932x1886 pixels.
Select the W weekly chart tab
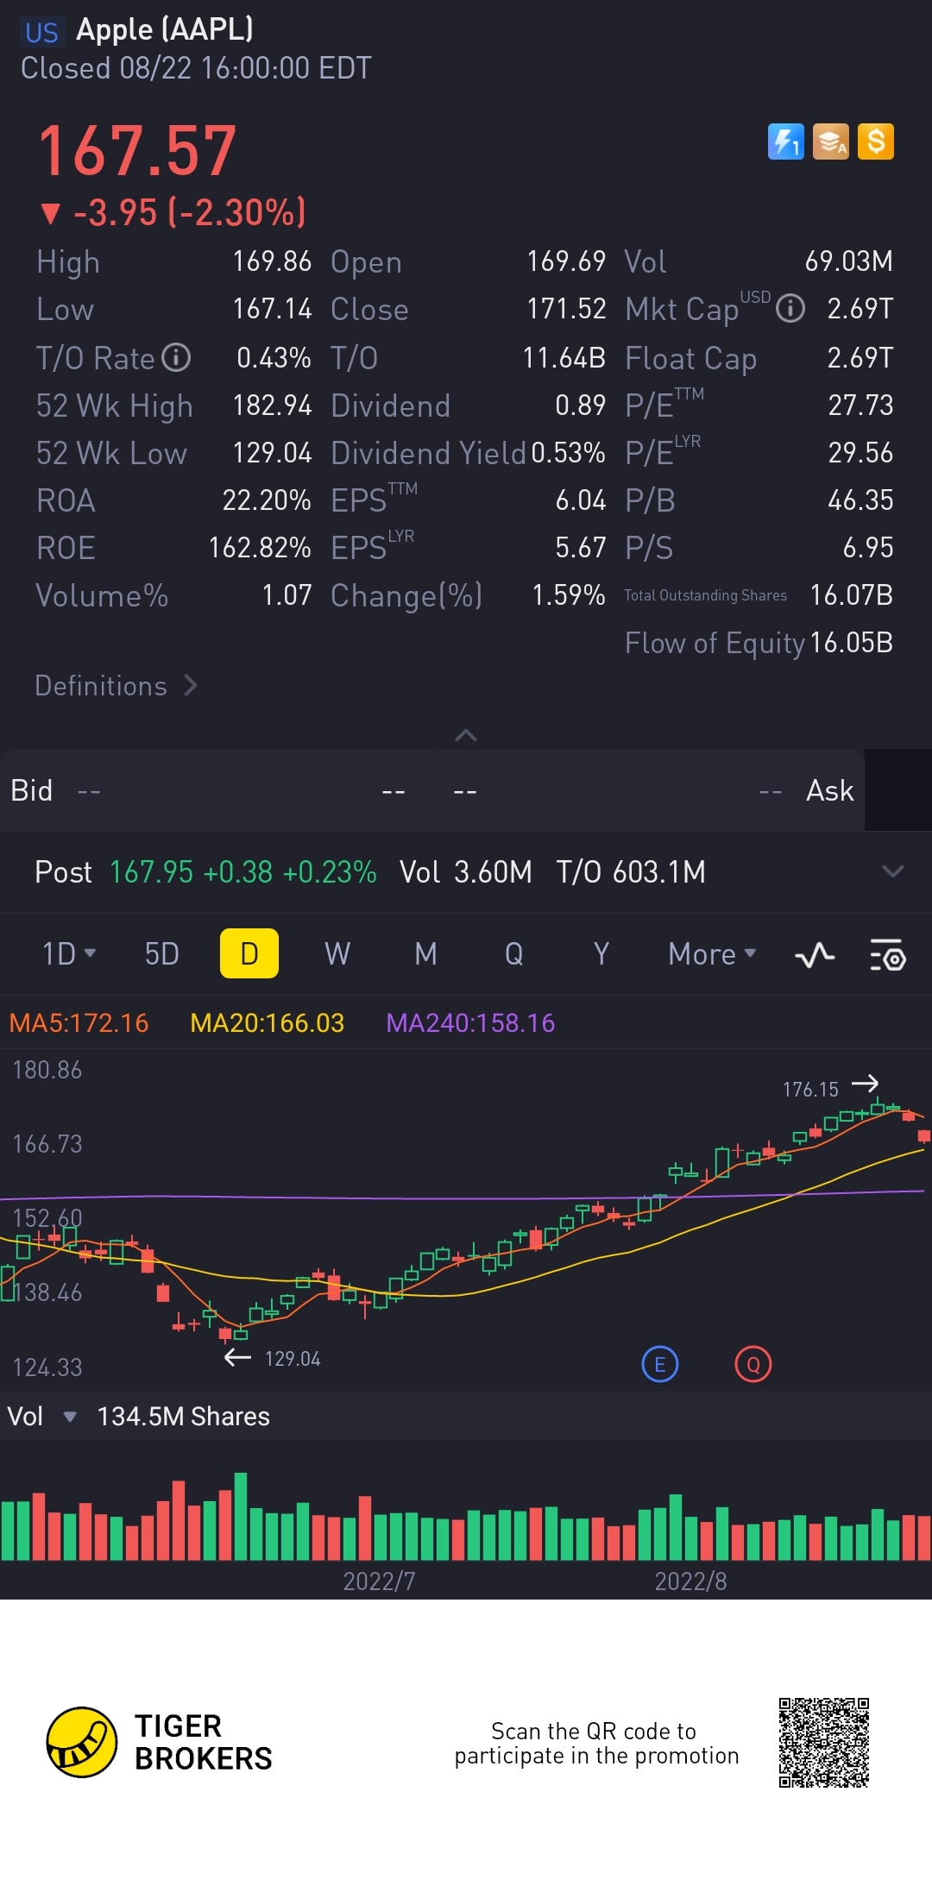point(337,954)
